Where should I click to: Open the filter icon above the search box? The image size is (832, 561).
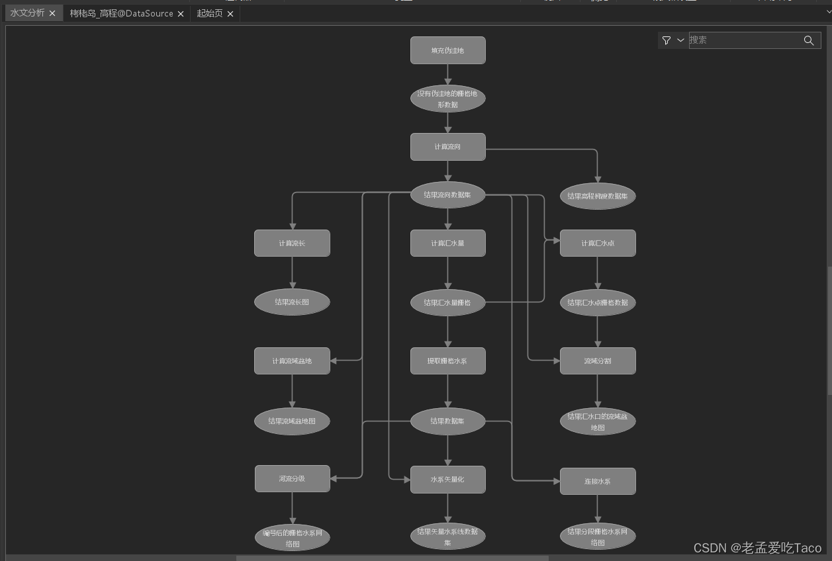pyautogui.click(x=667, y=40)
